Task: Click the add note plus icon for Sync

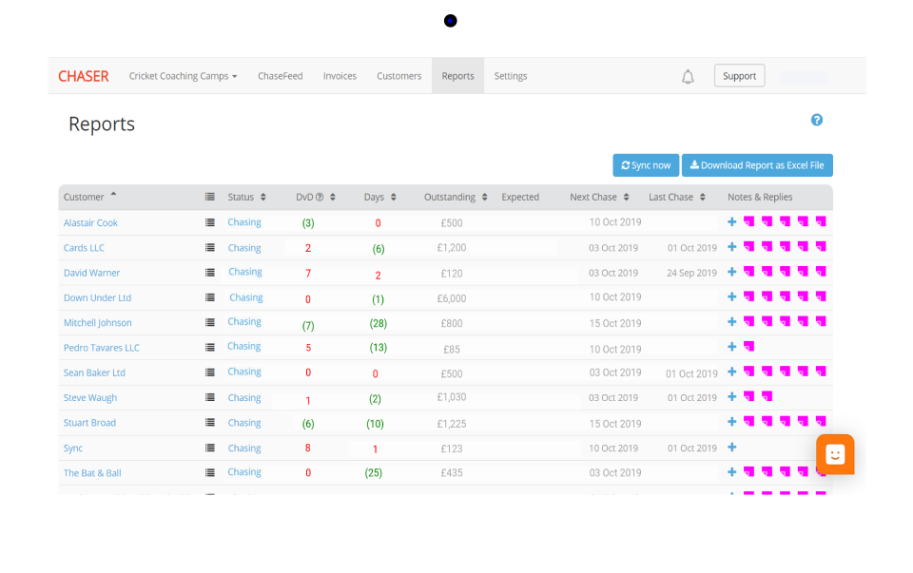Action: tap(731, 448)
